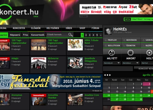Select April 22 in calendar
This screenshot has height=110, width=153.
tap(131, 95)
